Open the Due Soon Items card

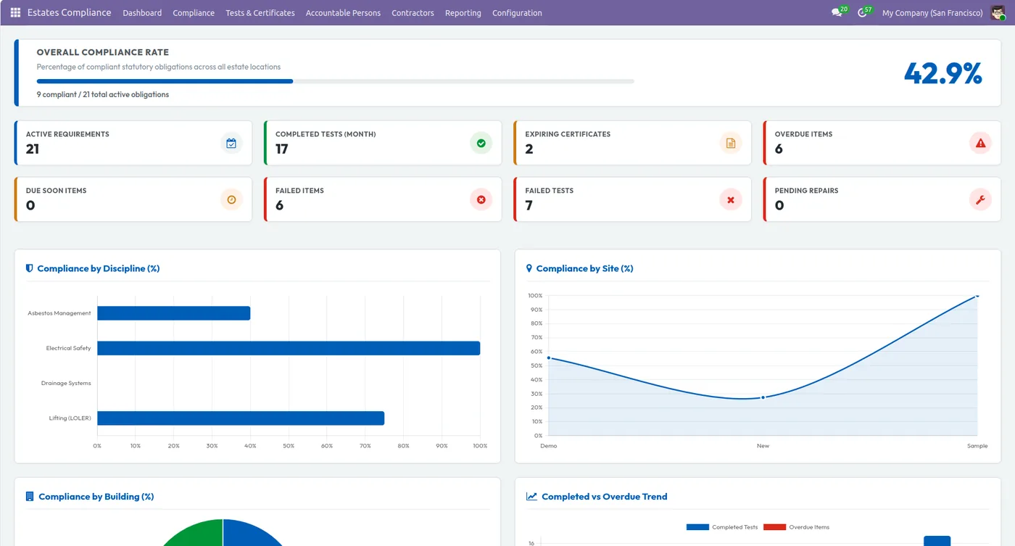pos(133,199)
